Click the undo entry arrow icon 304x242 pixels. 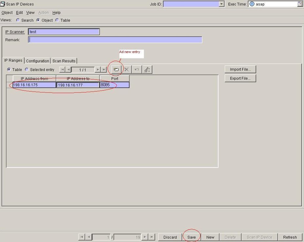[137, 70]
